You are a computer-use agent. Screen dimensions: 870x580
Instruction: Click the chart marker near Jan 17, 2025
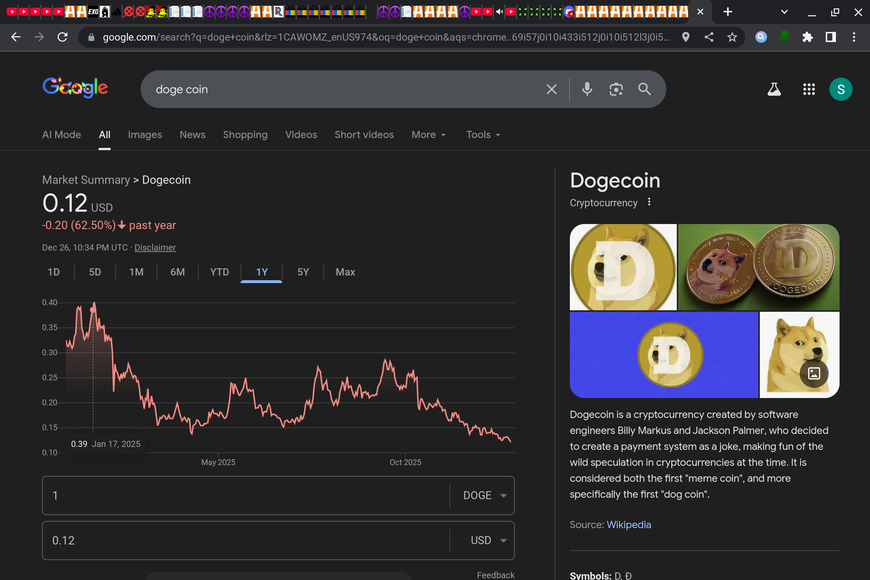coord(92,310)
